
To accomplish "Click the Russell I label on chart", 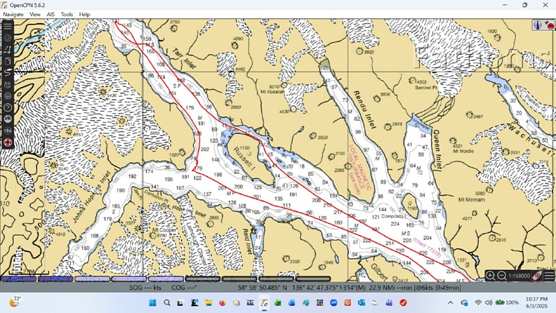I will [245, 159].
